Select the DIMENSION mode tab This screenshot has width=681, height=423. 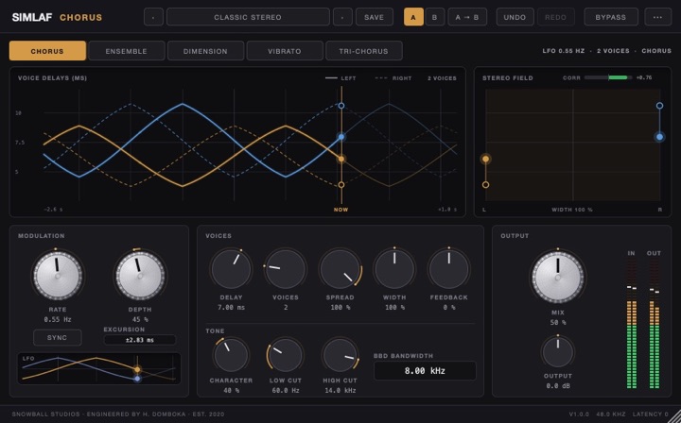point(205,51)
